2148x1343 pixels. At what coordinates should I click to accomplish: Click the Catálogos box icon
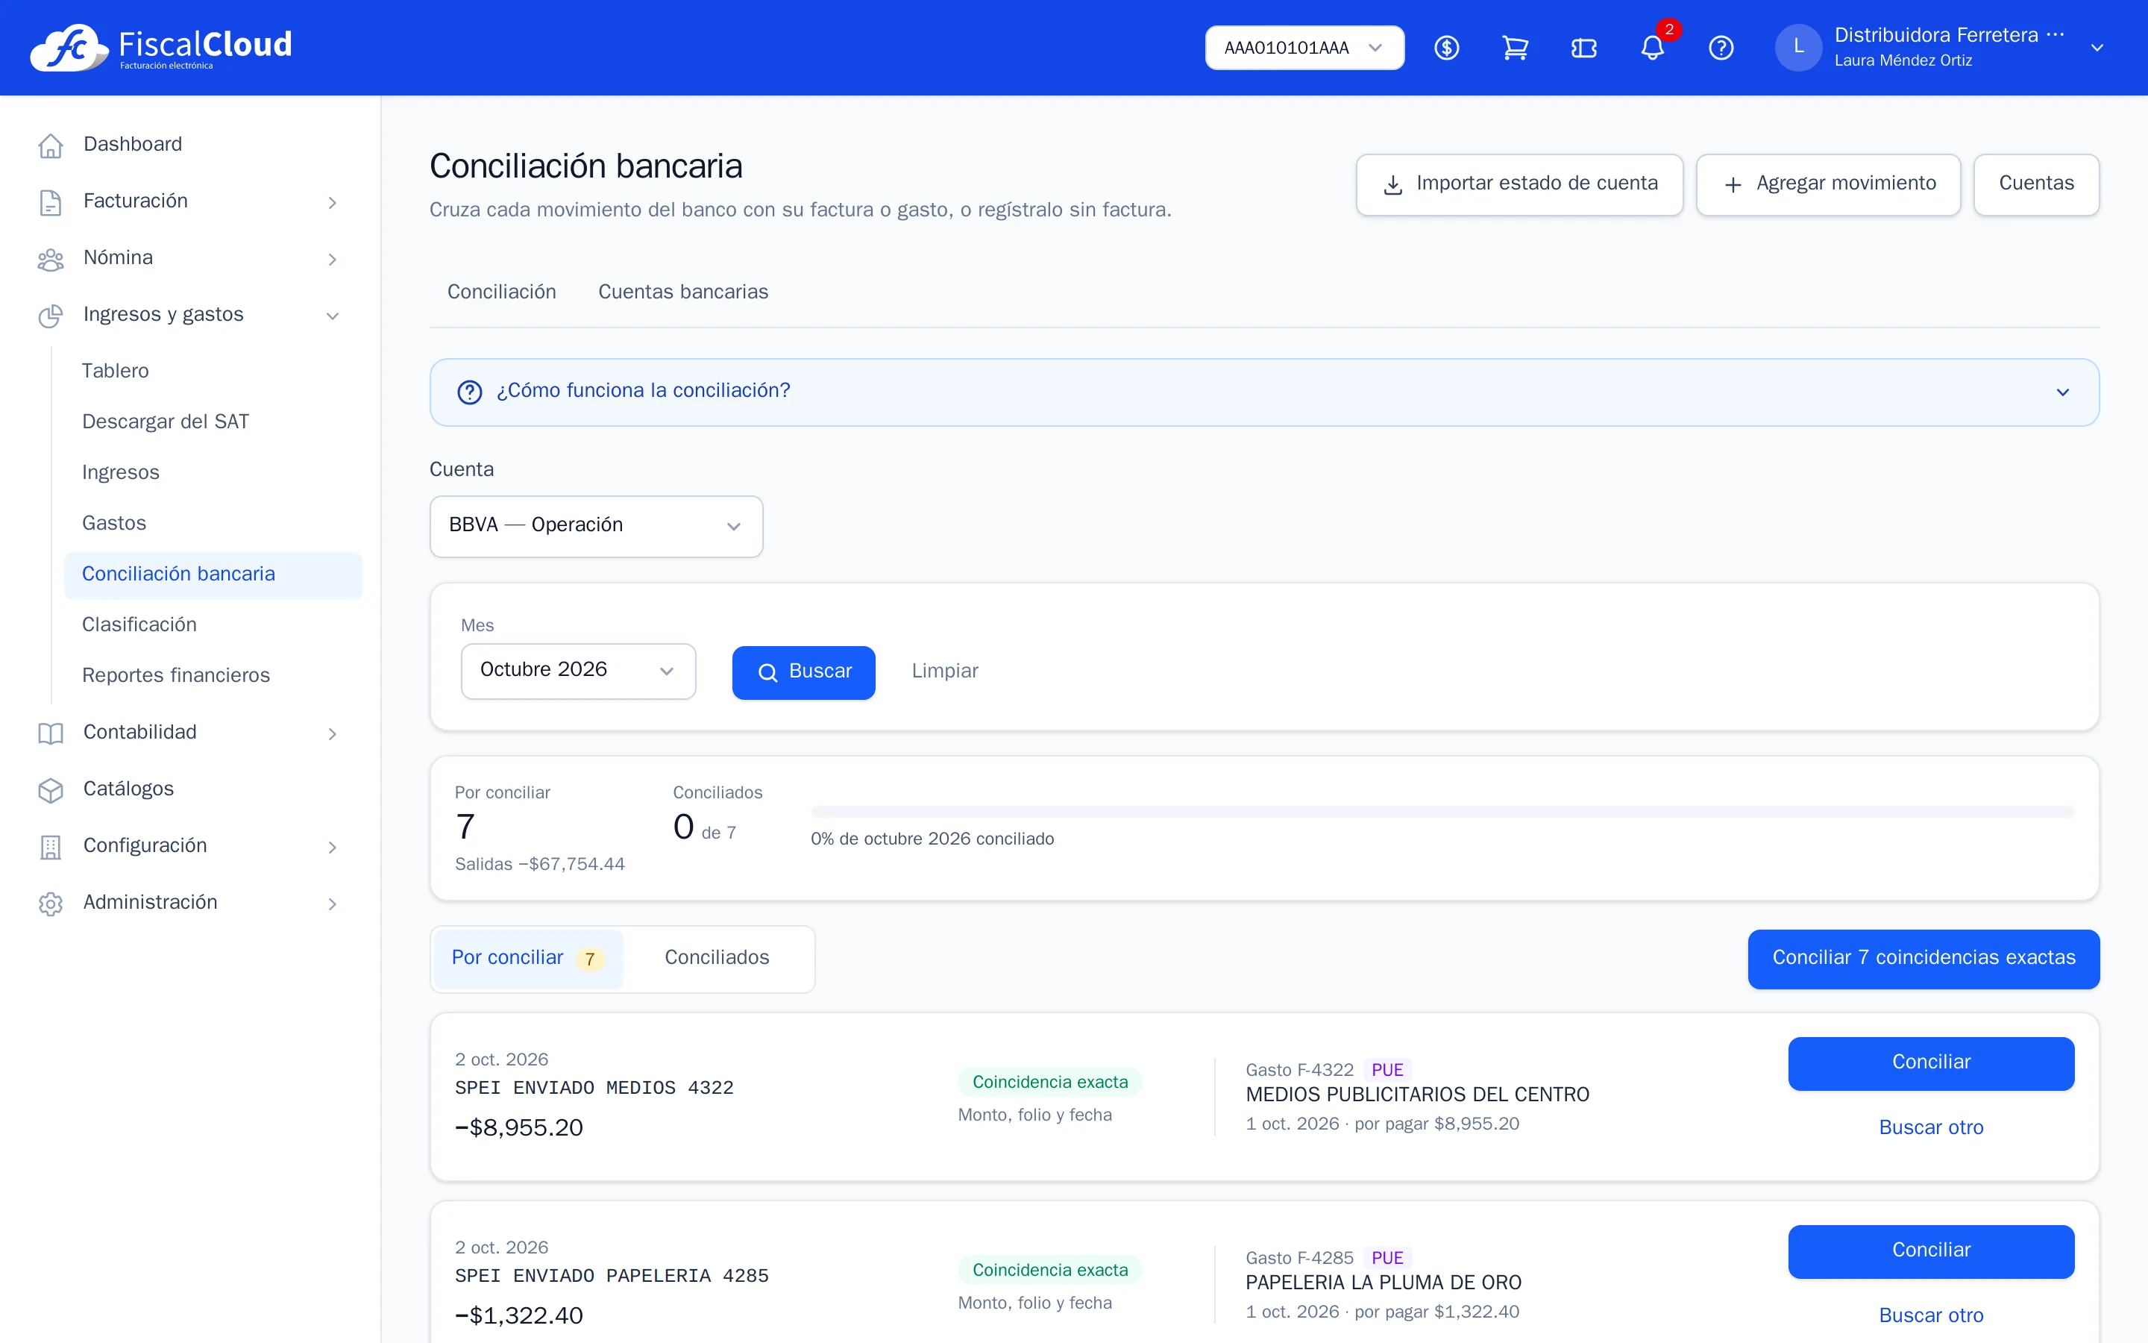51,789
